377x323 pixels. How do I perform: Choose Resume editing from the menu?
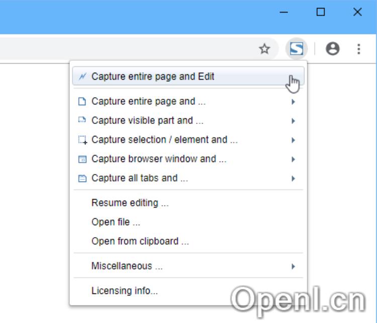[x=130, y=203]
